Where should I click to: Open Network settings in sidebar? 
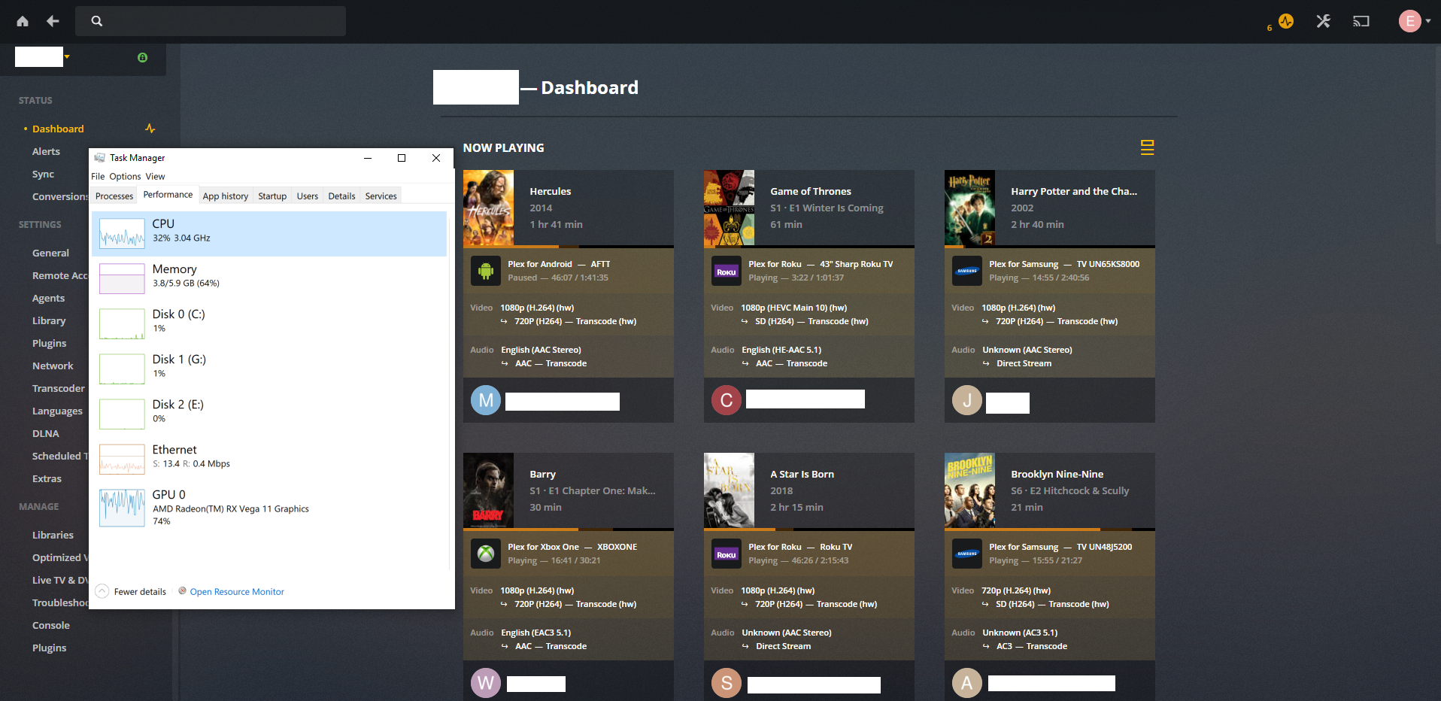(x=53, y=366)
